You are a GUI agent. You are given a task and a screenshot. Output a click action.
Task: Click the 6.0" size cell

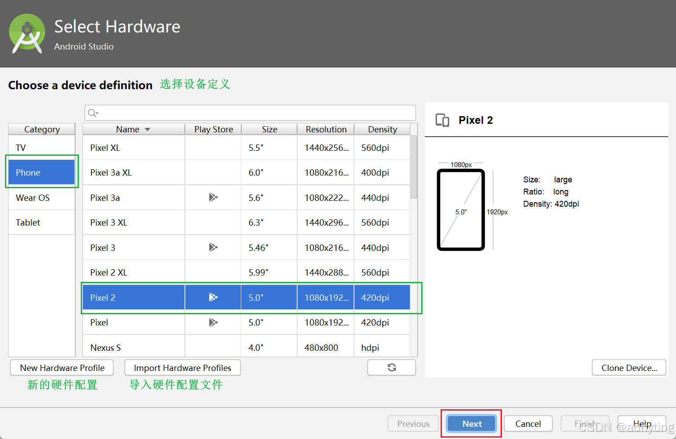[x=269, y=172]
